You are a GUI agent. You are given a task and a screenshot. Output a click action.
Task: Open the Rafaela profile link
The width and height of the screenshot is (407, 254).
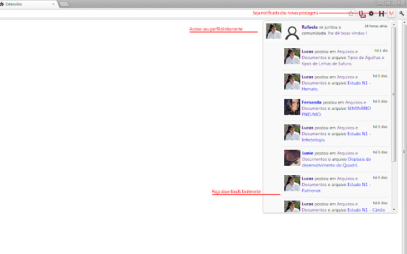click(x=310, y=27)
